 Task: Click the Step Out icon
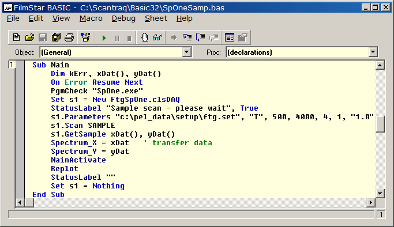click(x=214, y=37)
